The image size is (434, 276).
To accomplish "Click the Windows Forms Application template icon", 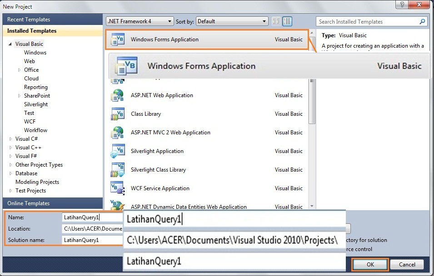I will pyautogui.click(x=118, y=39).
